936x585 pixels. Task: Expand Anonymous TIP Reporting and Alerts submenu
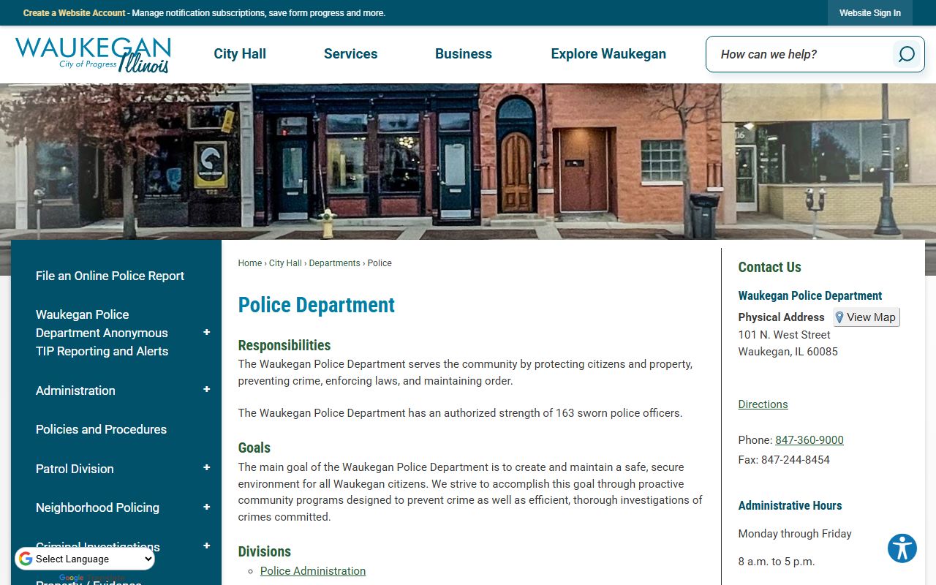[x=206, y=333]
